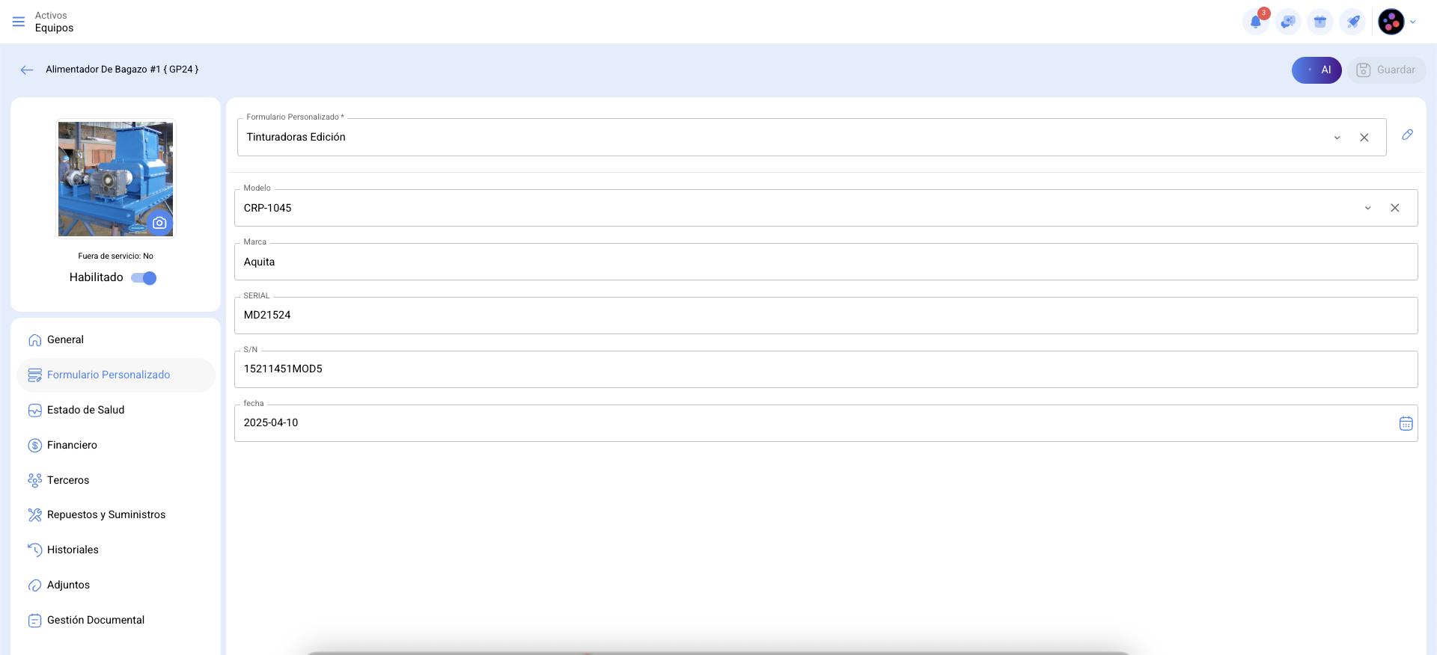The height and width of the screenshot is (655, 1437).
Task: Go back using the left arrow
Action: (27, 70)
